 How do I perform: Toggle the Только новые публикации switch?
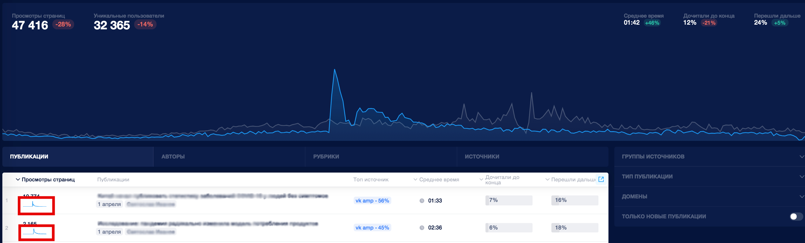(x=796, y=217)
